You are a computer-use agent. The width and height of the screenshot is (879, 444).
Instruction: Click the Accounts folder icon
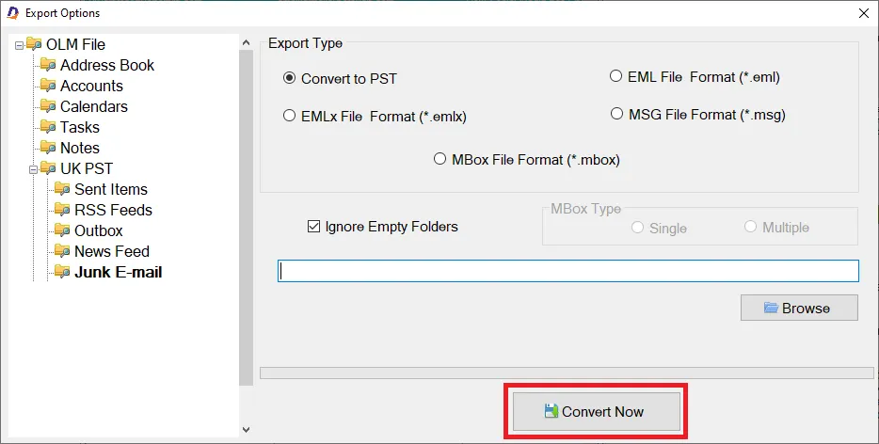coord(48,86)
